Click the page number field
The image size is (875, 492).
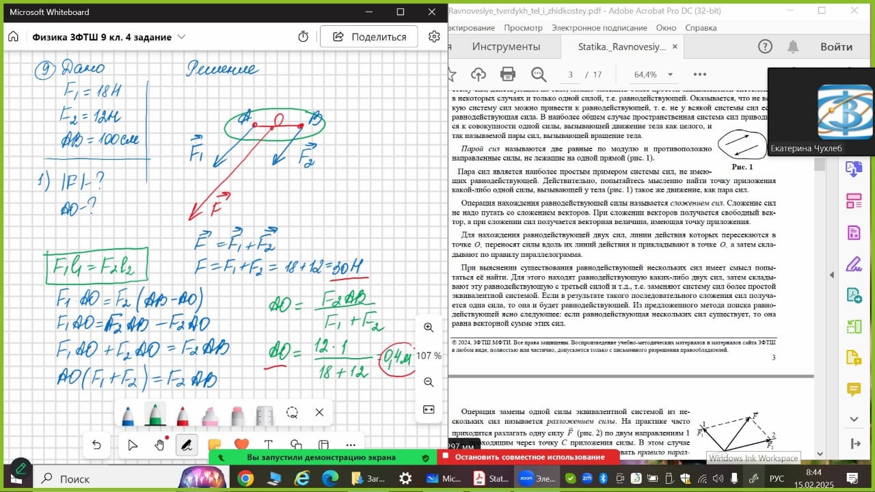click(570, 74)
